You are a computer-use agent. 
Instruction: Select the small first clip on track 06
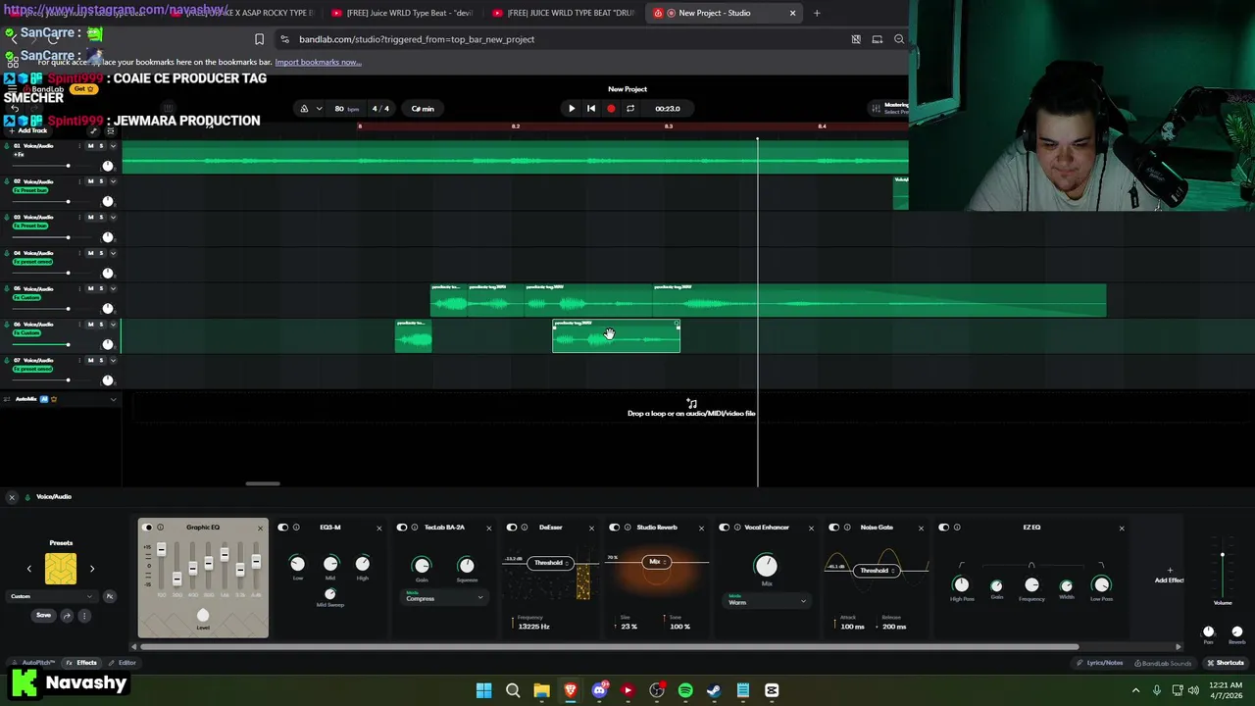coord(413,336)
